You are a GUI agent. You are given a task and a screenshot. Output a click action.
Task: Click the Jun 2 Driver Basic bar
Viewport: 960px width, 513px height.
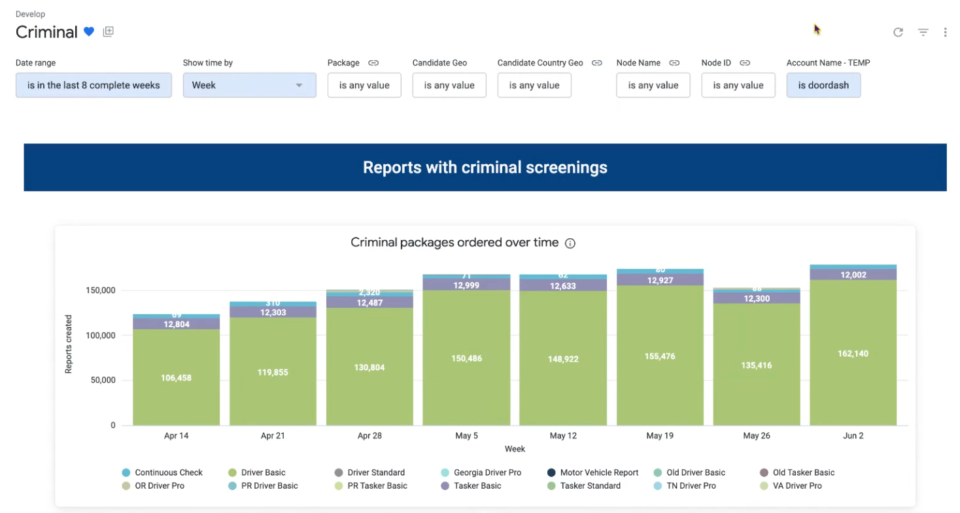coord(853,353)
